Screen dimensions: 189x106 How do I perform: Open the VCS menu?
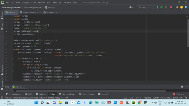point(61,2)
